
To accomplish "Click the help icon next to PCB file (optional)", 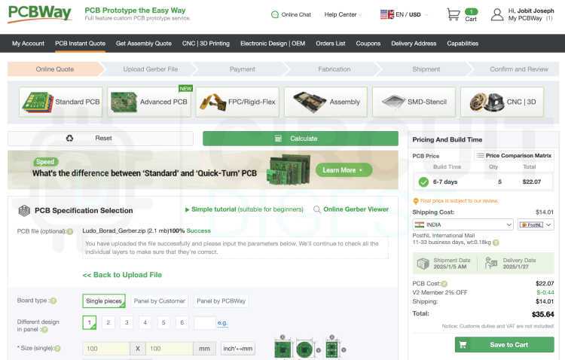I will (70, 232).
